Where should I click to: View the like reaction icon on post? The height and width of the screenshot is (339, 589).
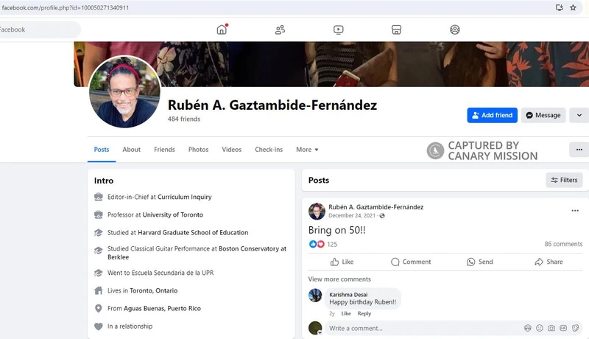[x=312, y=244]
